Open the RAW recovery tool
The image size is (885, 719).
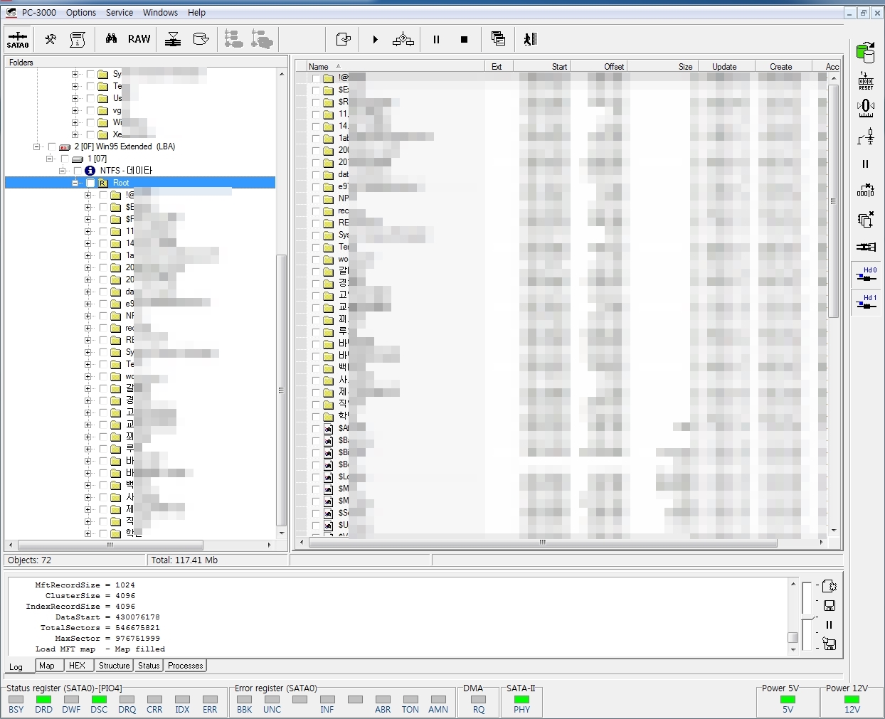pyautogui.click(x=139, y=39)
